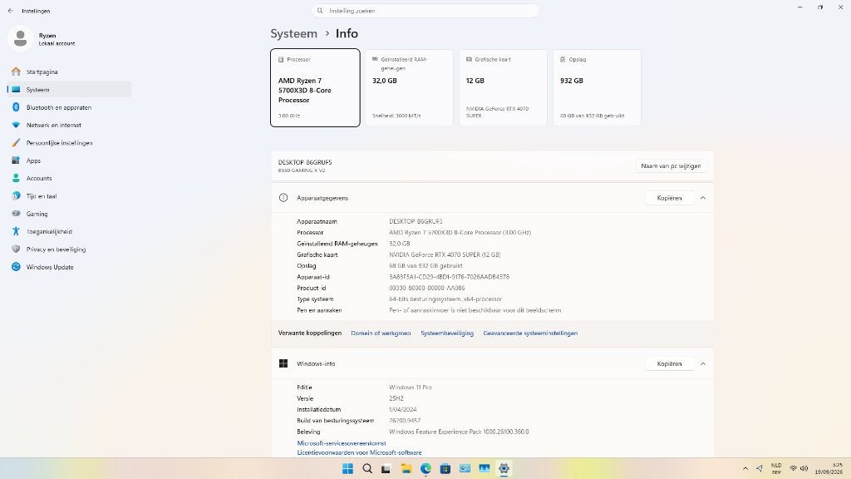This screenshot has height=479, width=851.
Task: Click the Systeem breadcrumb
Action: 293,33
